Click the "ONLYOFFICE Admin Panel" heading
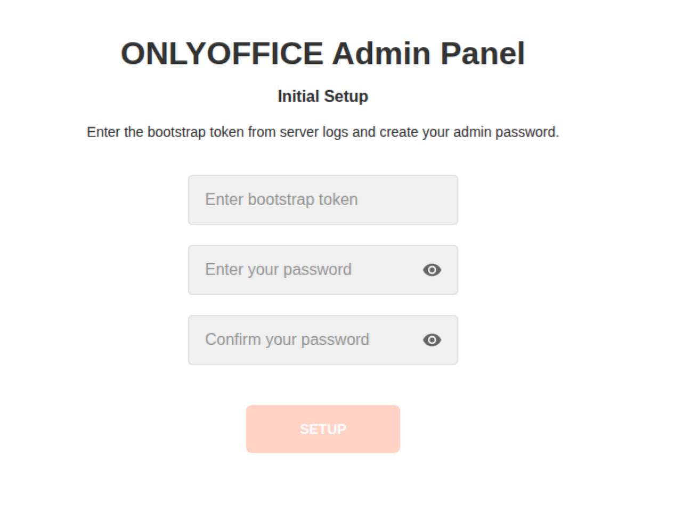 322,53
